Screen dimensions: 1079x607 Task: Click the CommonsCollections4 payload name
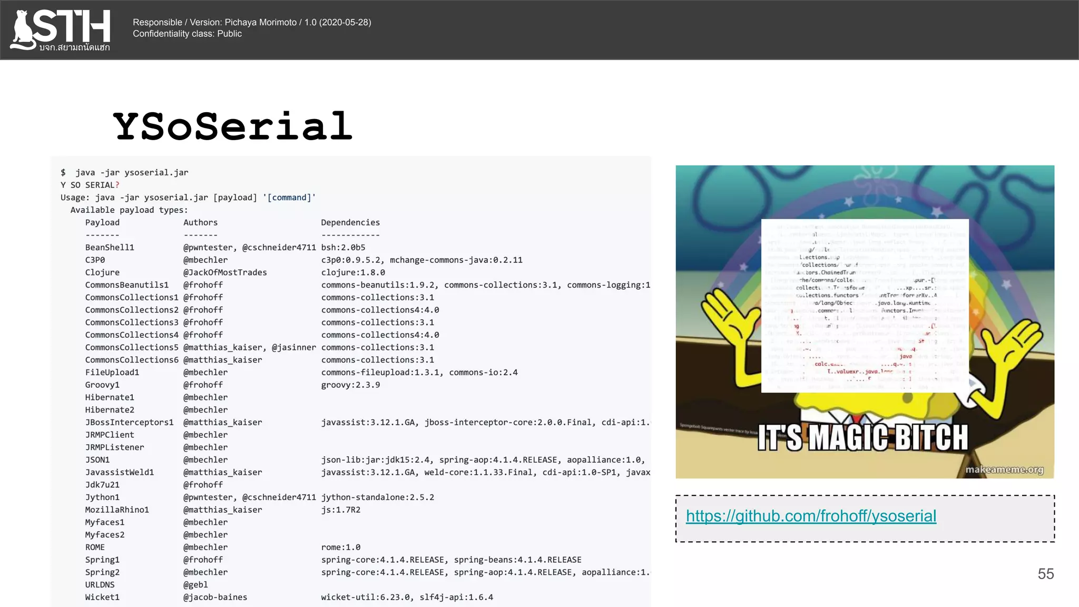(x=132, y=335)
